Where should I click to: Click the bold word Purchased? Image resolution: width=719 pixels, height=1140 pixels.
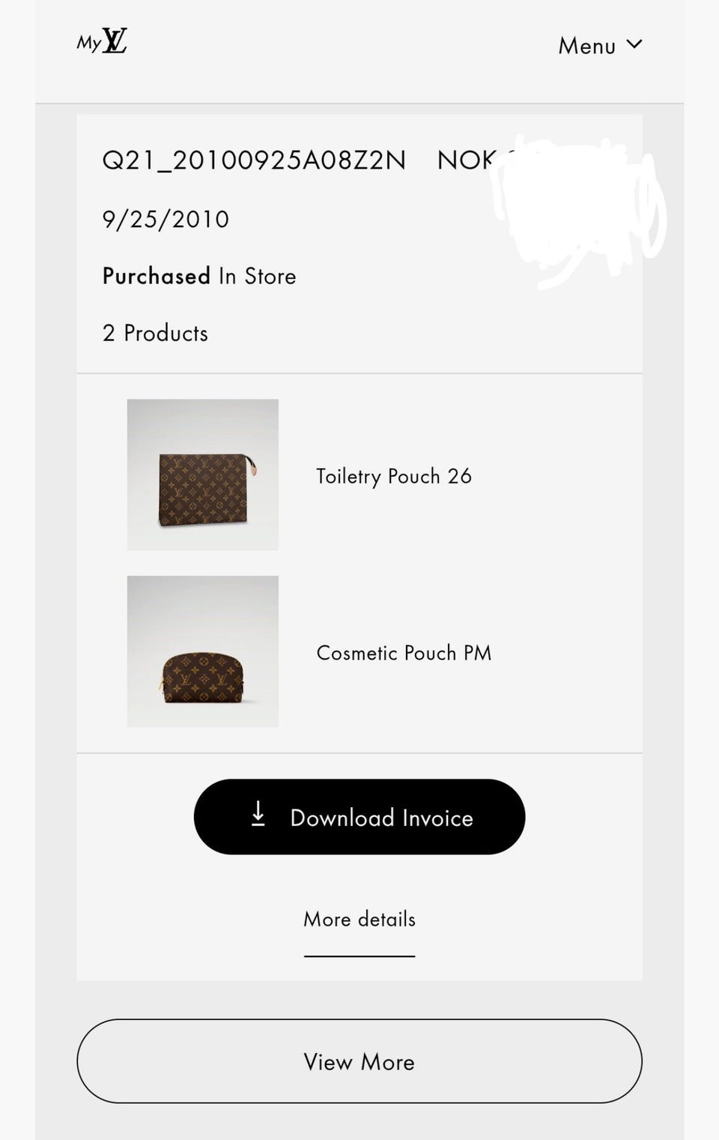click(x=156, y=276)
